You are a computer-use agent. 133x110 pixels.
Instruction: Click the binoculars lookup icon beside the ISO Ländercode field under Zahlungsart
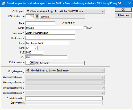(37, 16)
